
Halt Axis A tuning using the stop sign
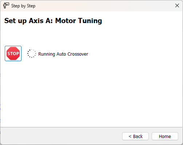13,53
